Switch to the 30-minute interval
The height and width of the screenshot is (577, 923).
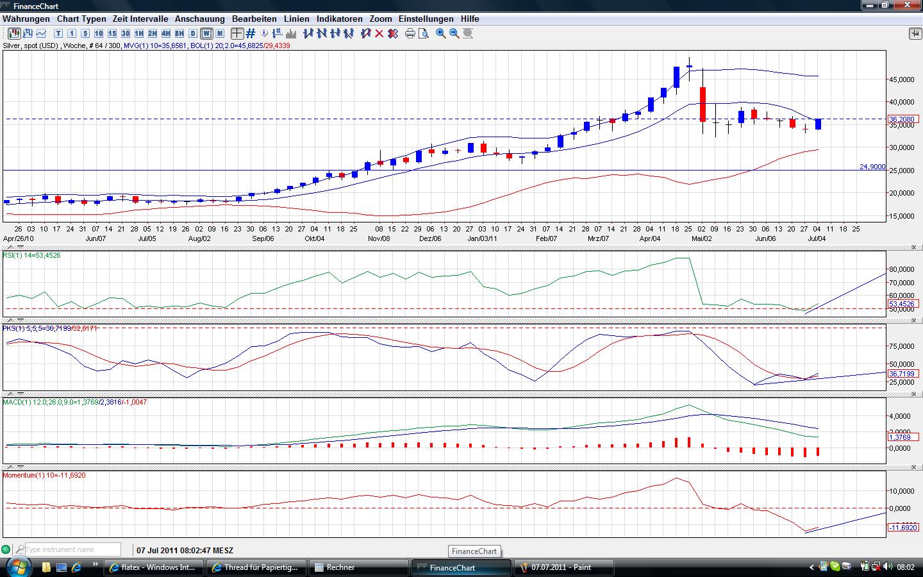(126, 33)
